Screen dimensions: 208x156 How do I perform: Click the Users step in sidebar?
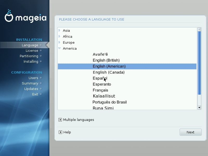click(33, 78)
